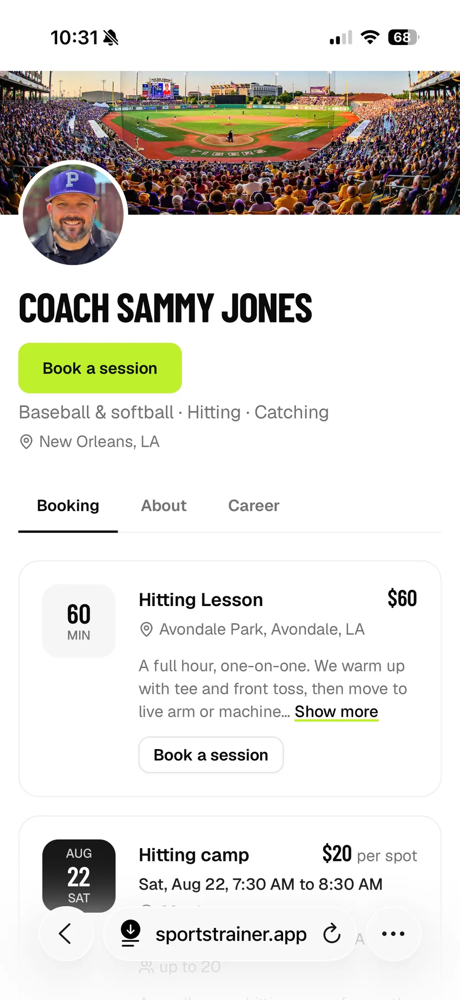Image resolution: width=460 pixels, height=1000 pixels.
Task: Select the Booking tab
Action: point(68,505)
